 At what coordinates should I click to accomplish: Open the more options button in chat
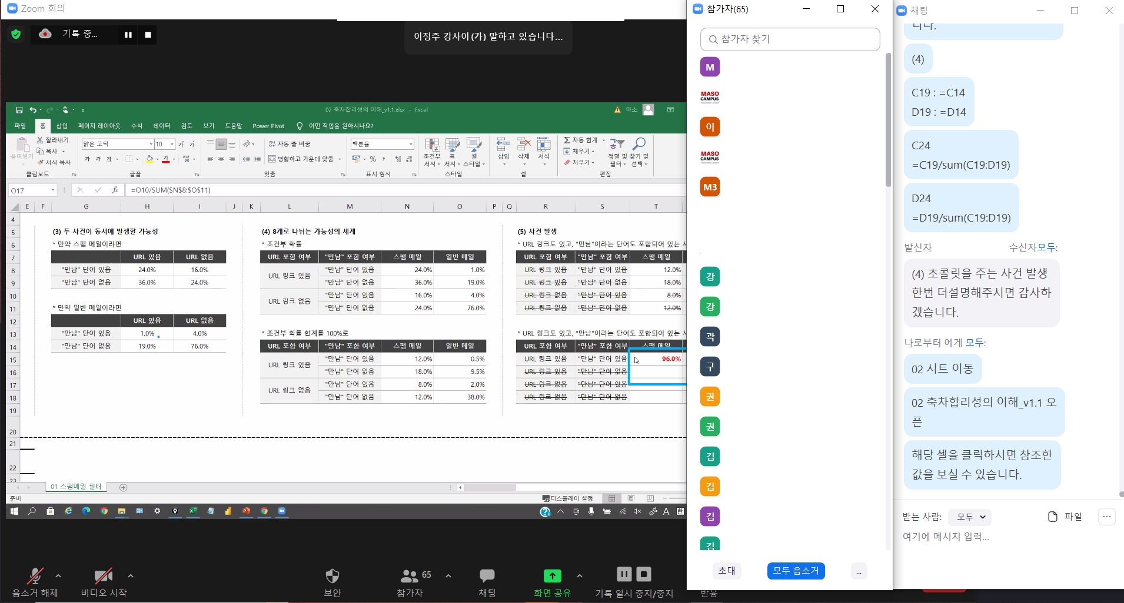(1106, 517)
